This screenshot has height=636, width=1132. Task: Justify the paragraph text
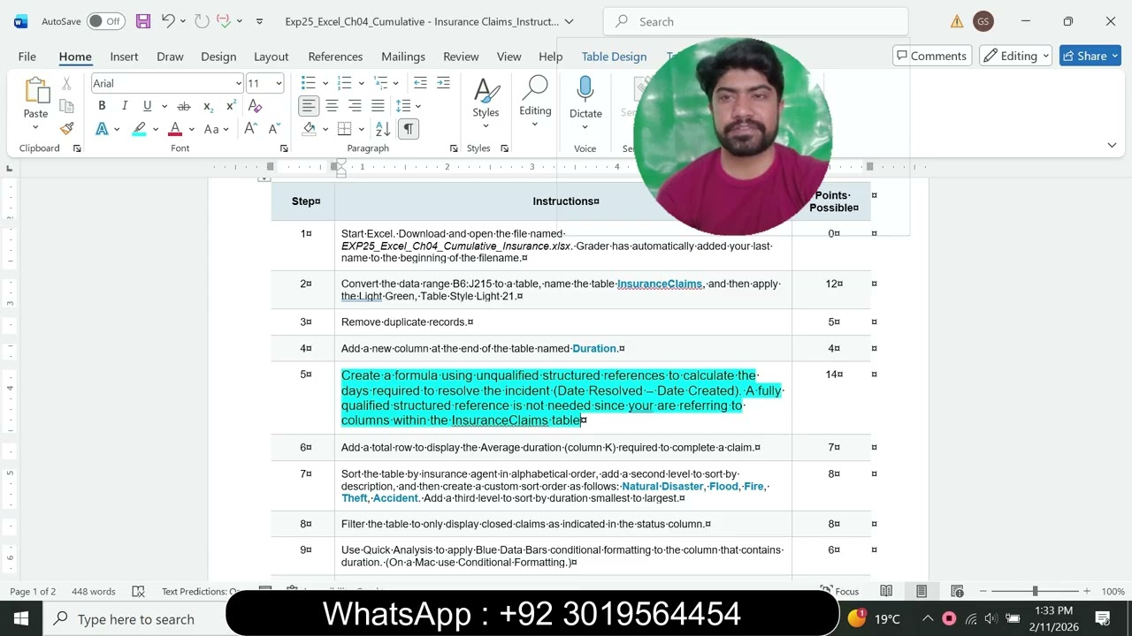click(x=378, y=106)
